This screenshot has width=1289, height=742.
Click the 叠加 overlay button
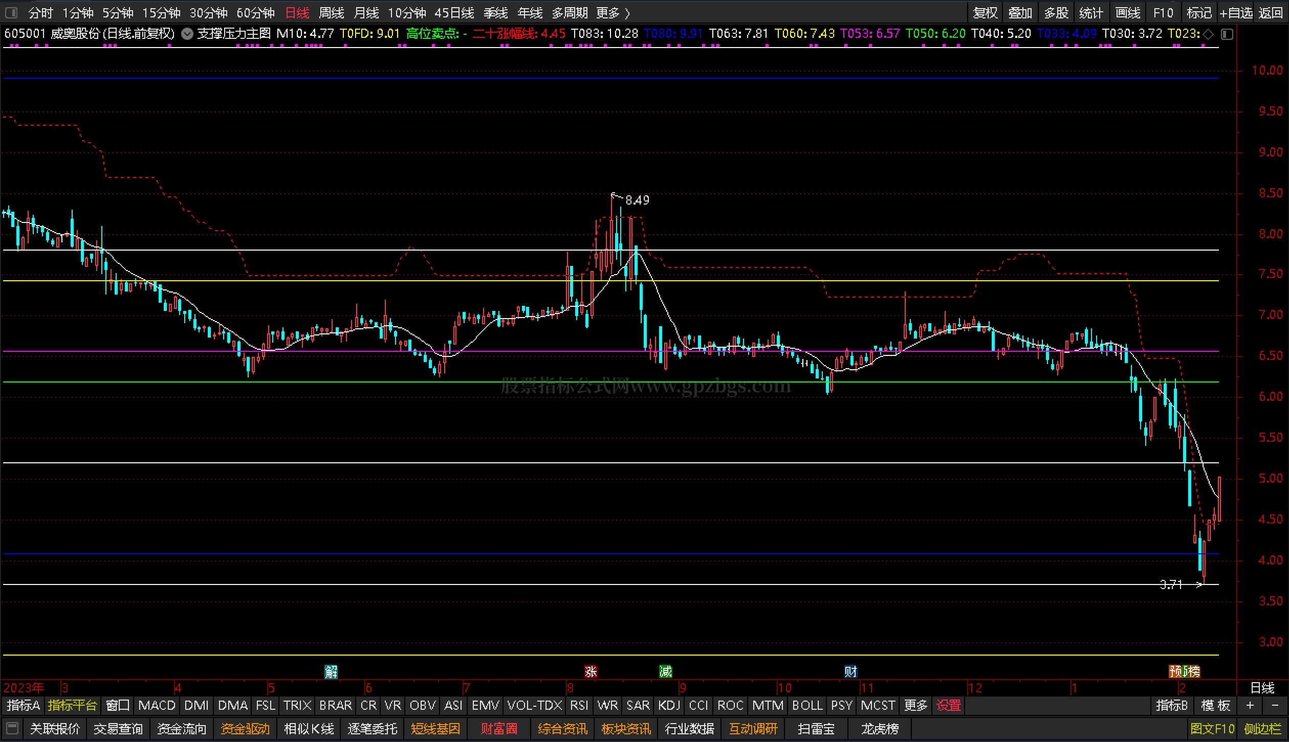[x=1020, y=13]
